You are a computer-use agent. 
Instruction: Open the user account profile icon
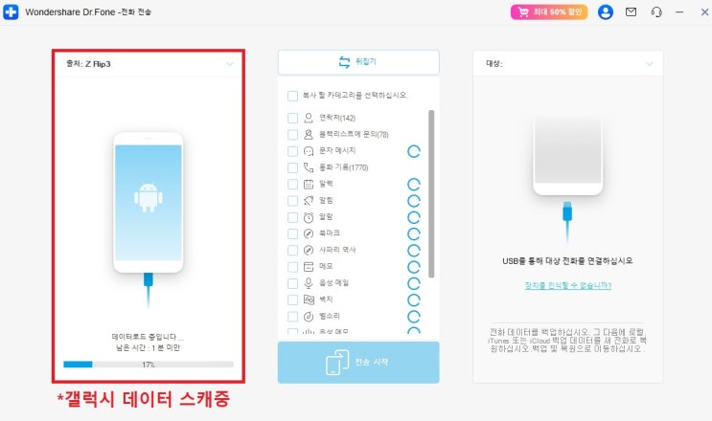605,11
